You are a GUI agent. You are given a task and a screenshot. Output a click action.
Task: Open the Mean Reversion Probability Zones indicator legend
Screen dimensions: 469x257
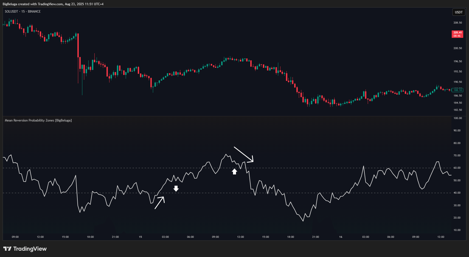38,120
